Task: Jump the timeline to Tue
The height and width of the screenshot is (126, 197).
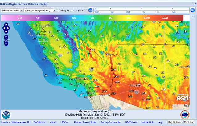Action: click(112, 12)
